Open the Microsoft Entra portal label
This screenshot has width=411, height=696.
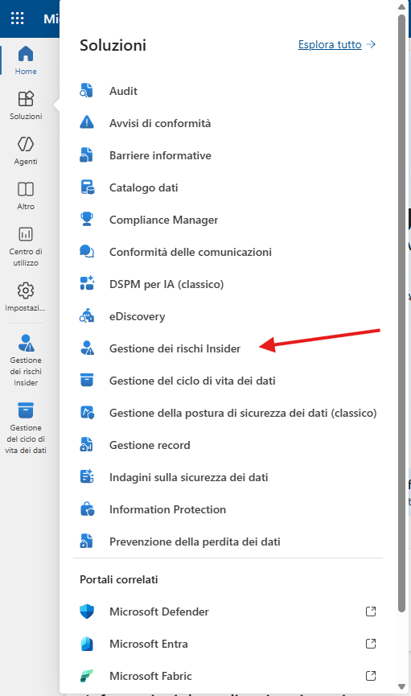click(x=149, y=644)
